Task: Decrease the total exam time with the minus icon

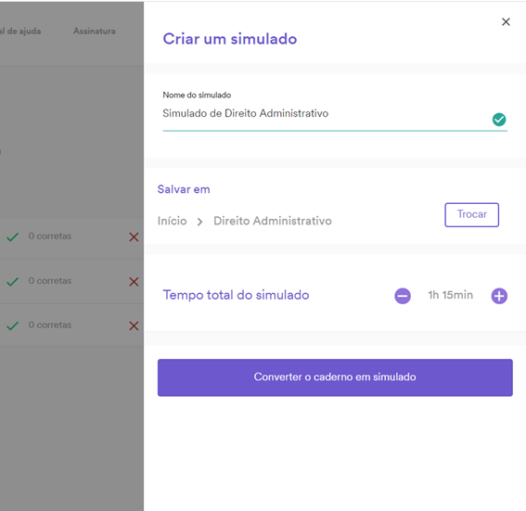Action: click(403, 296)
